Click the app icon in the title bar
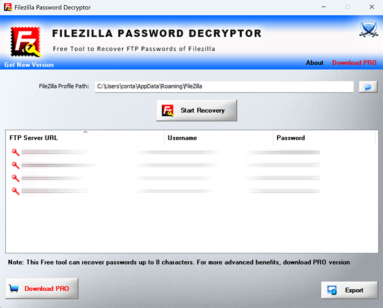 click(8, 7)
